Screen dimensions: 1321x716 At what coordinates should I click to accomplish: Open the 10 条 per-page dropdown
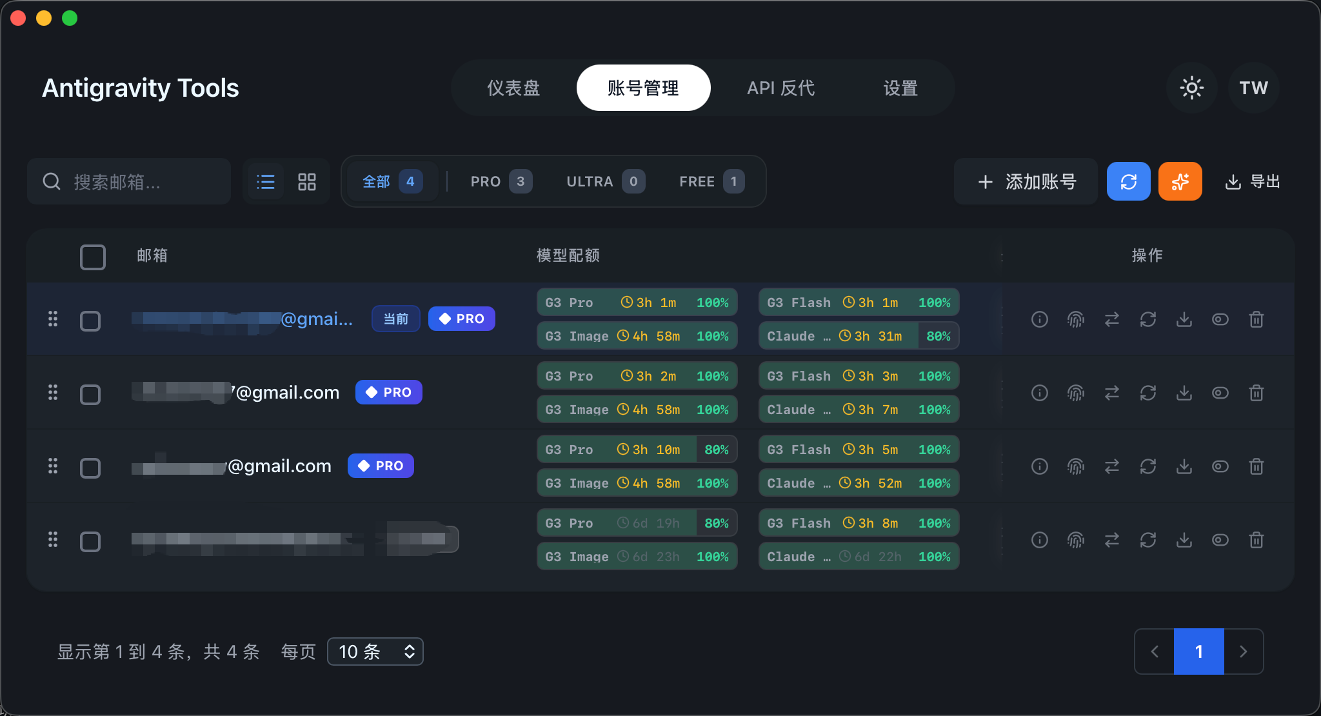375,651
